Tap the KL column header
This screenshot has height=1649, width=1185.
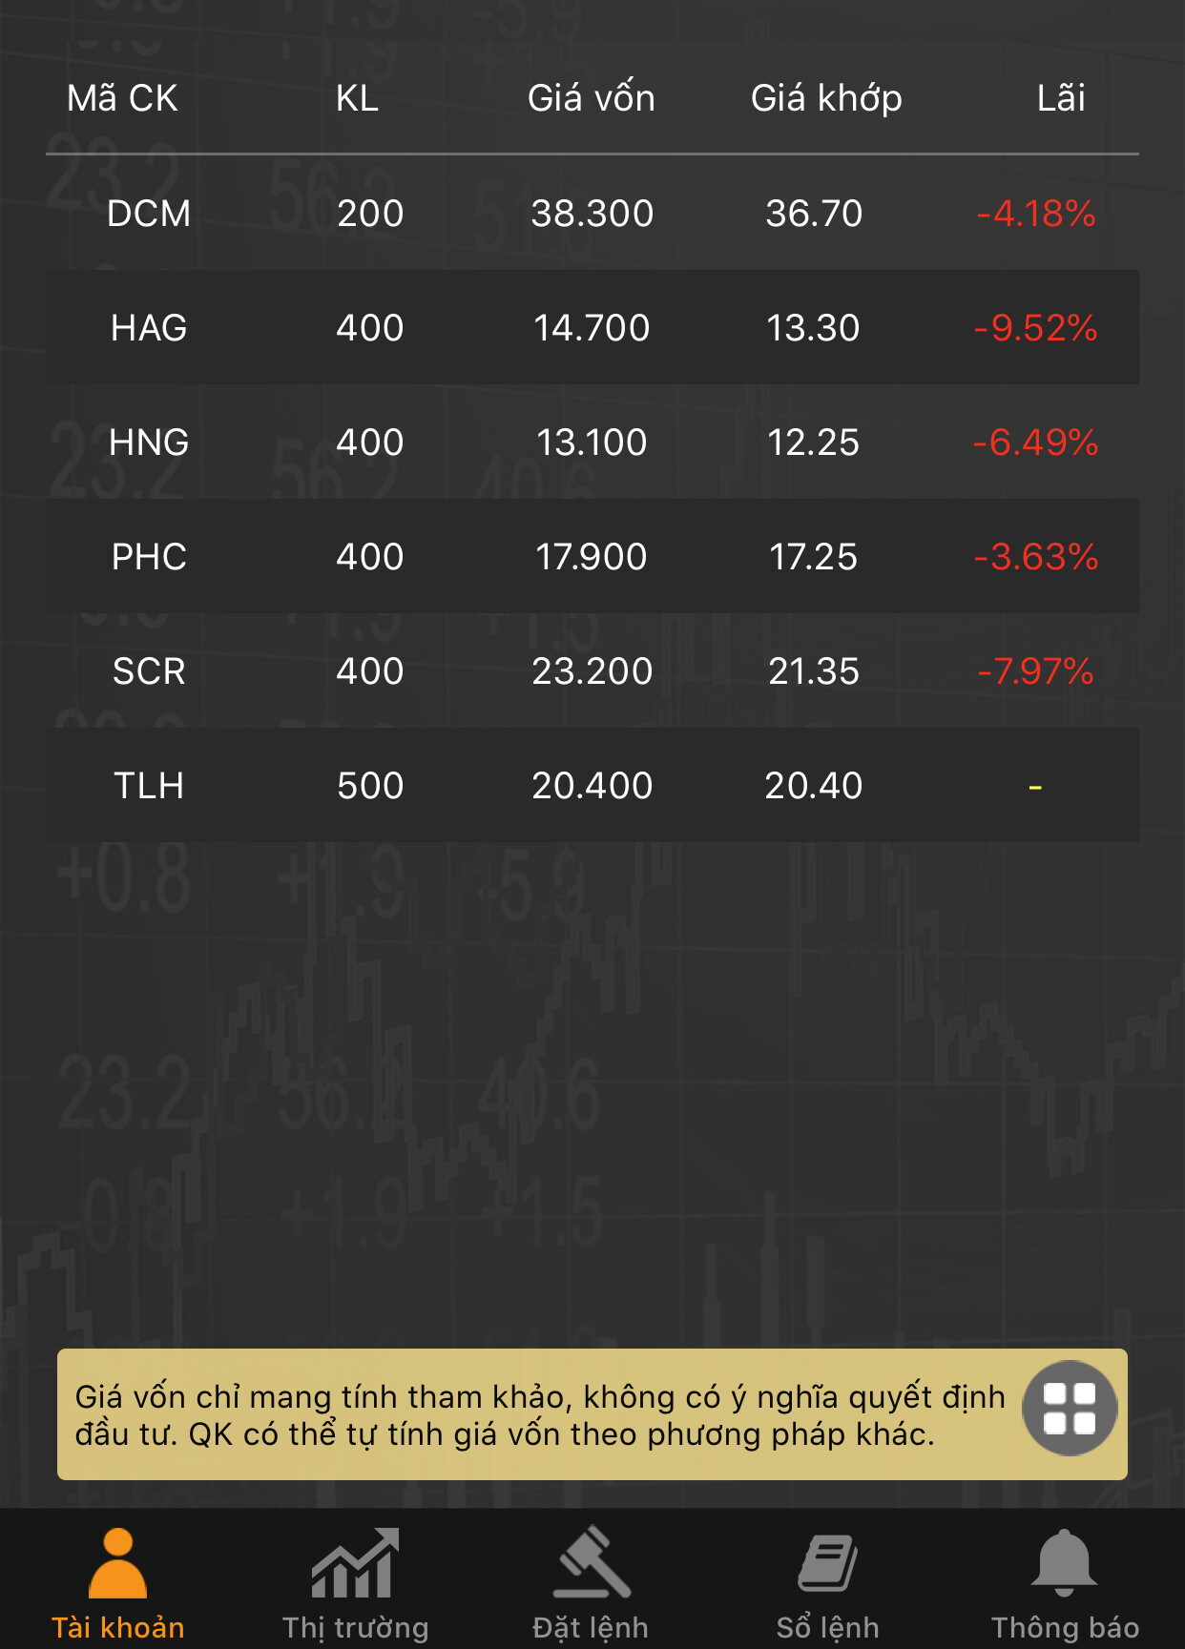point(357,98)
